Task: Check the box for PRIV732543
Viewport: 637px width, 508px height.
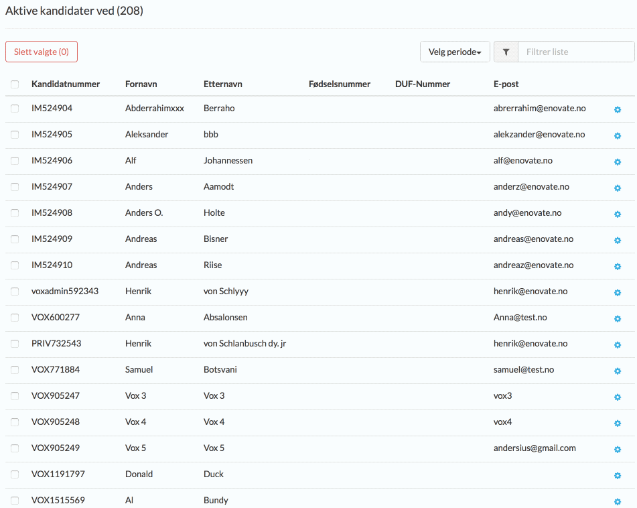Action: 15,343
